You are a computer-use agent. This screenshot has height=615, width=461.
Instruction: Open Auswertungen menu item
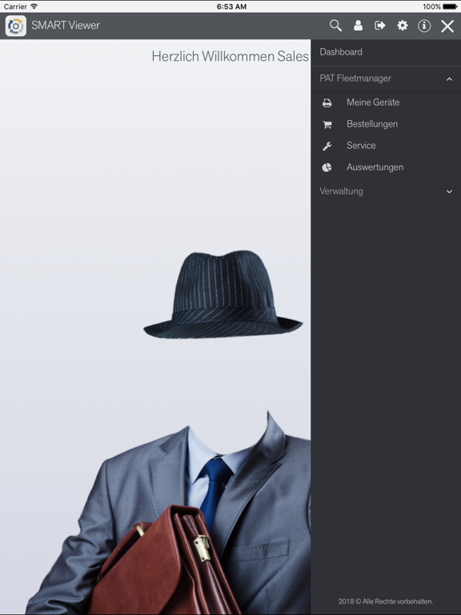point(386,167)
